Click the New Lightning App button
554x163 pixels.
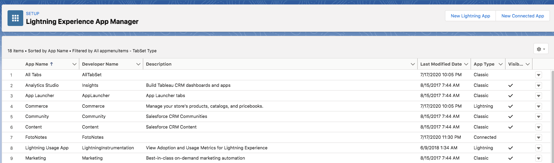470,16
